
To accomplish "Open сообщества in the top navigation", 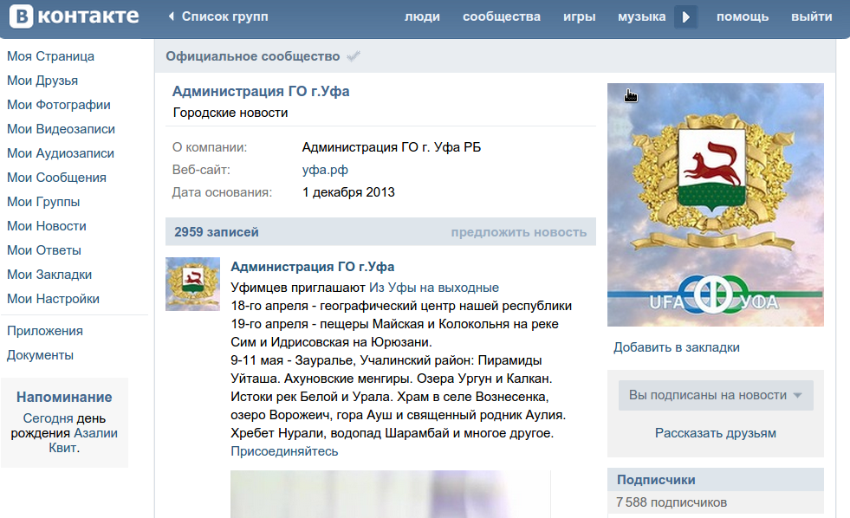I will tap(502, 16).
